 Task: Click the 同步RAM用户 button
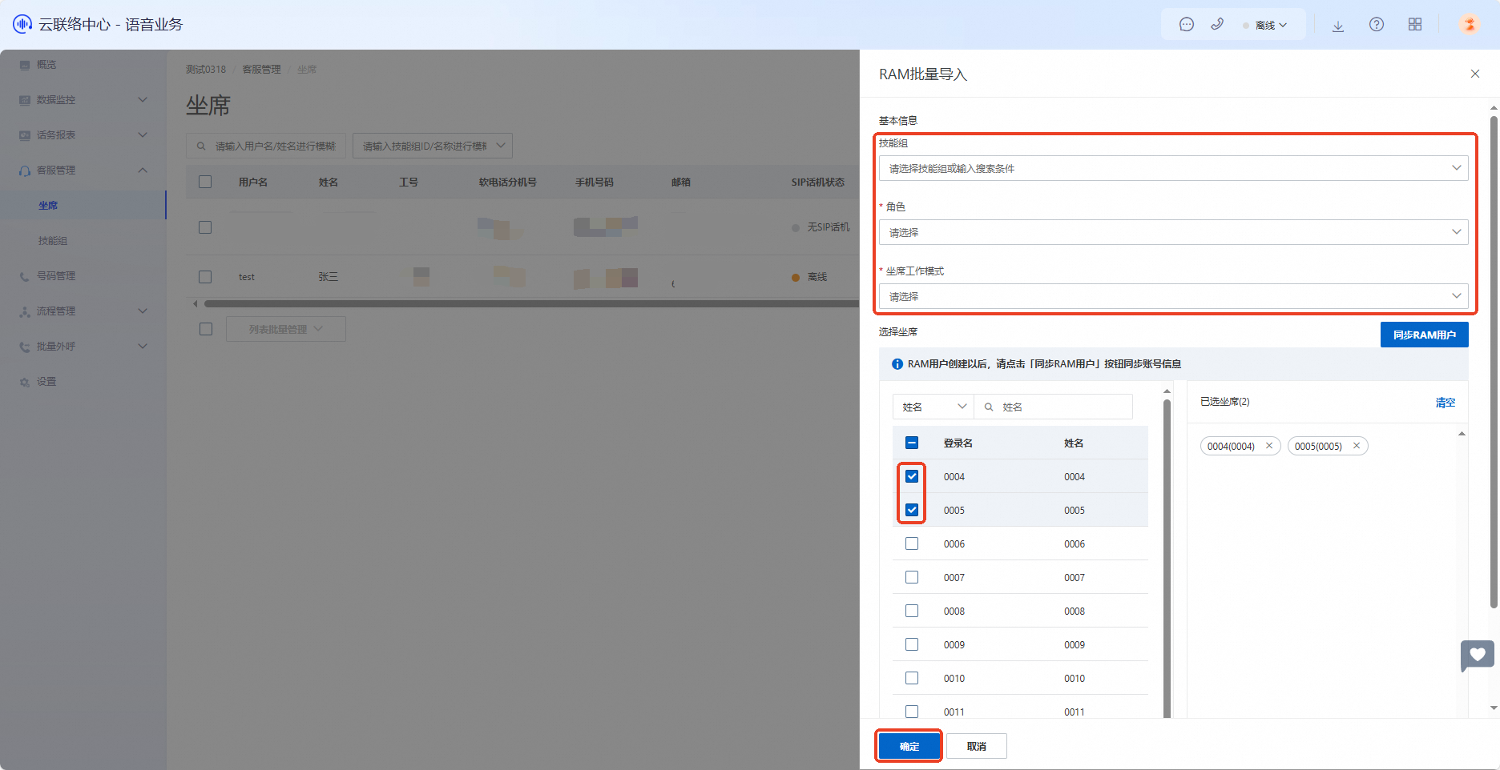pyautogui.click(x=1425, y=335)
